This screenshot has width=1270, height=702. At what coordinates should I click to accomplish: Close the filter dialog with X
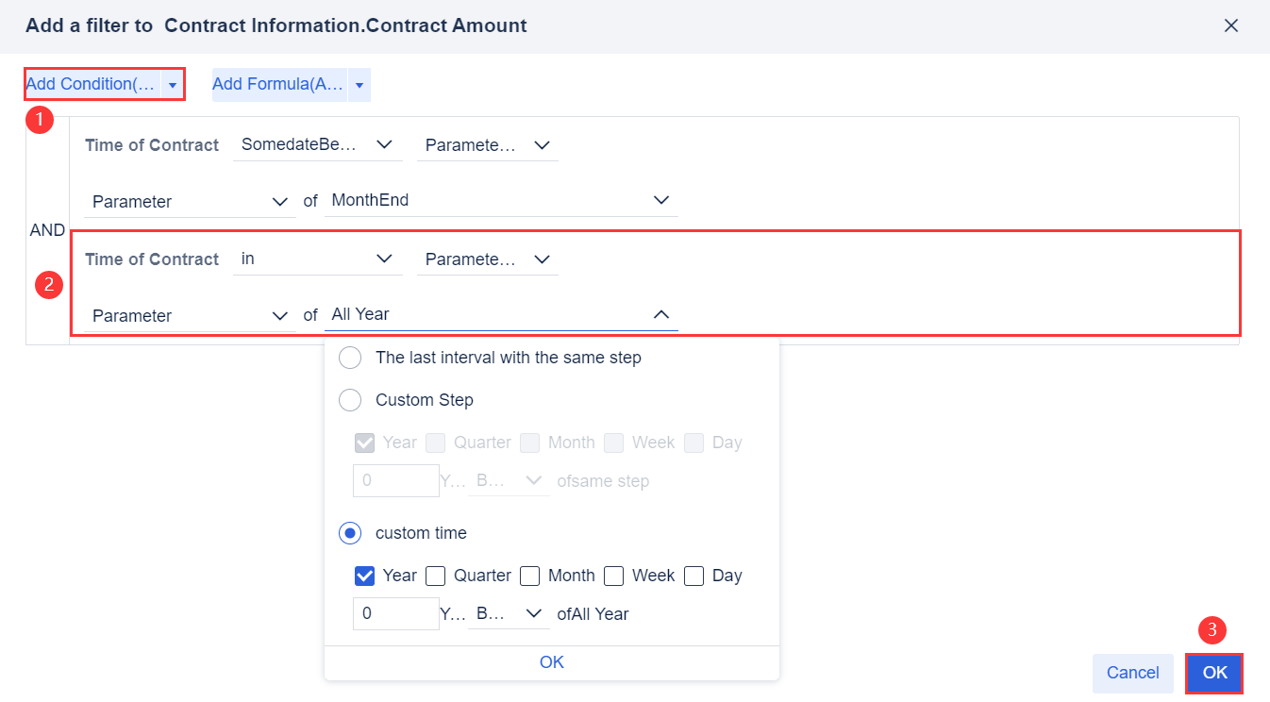(1230, 26)
